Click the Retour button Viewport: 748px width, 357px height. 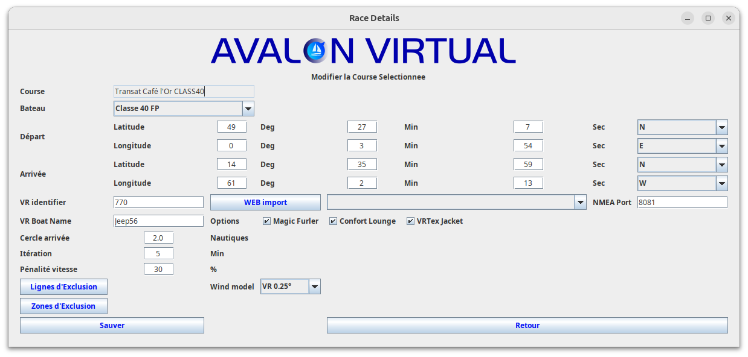(527, 326)
